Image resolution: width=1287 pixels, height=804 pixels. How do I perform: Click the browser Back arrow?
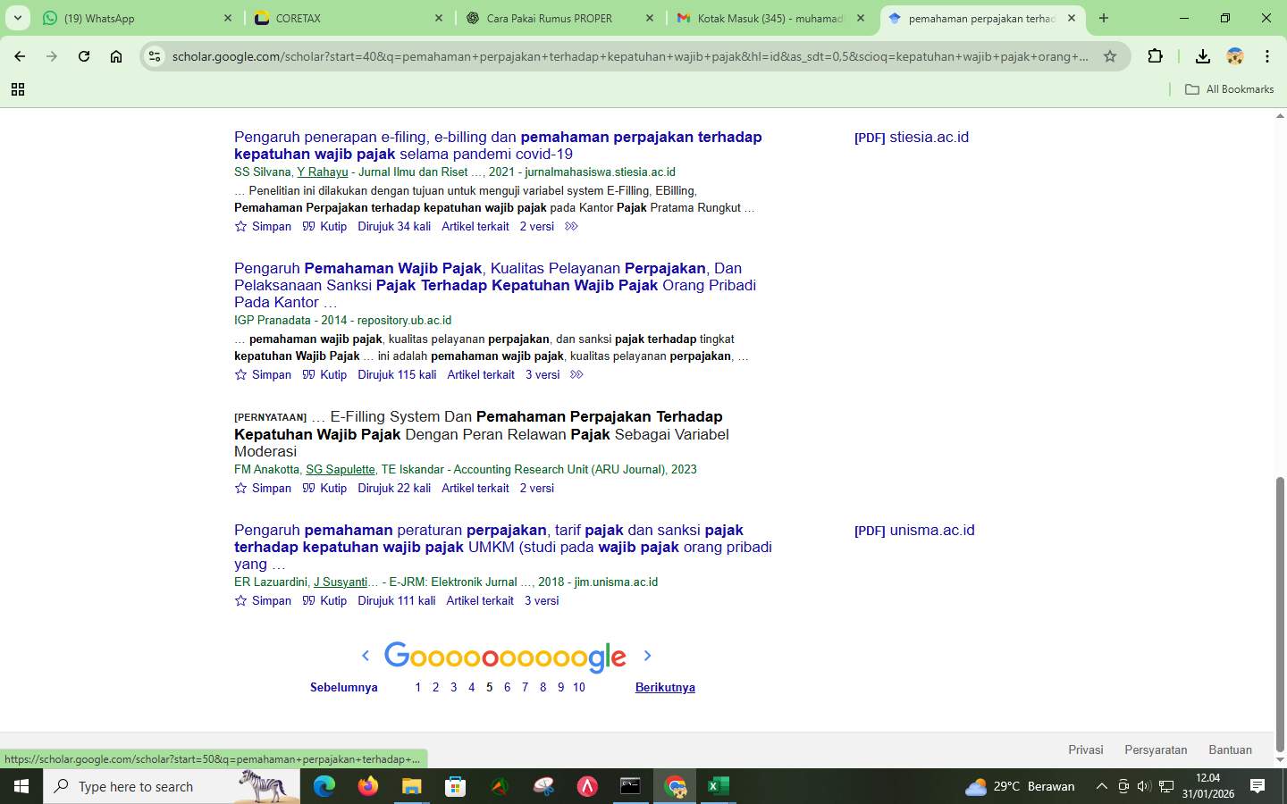[x=20, y=56]
